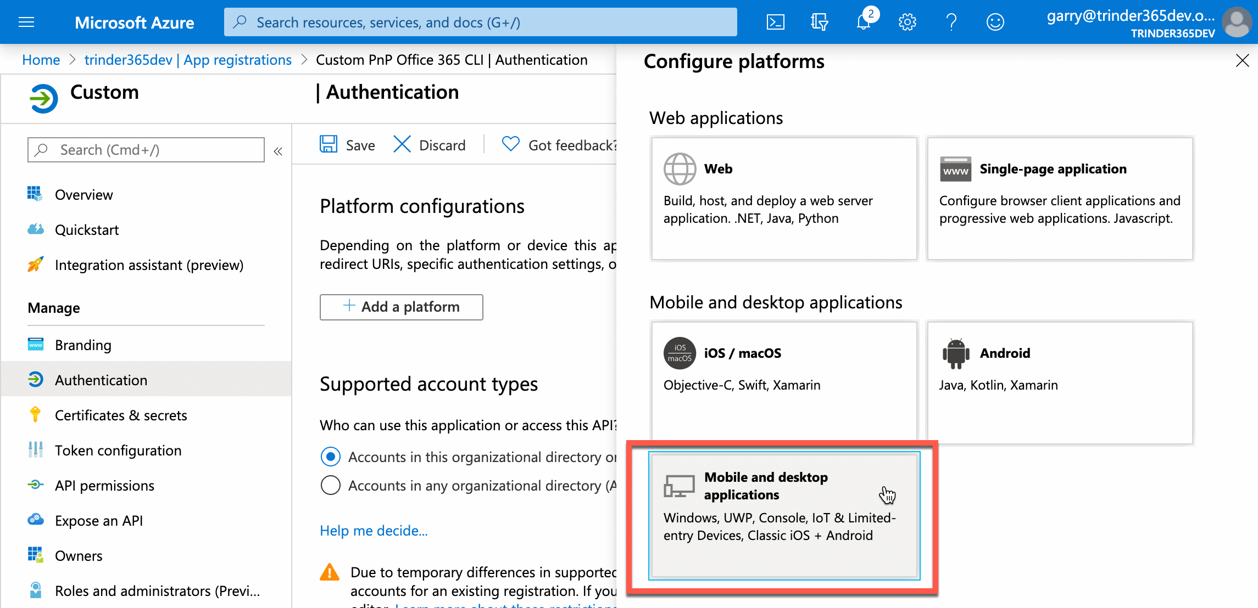Image resolution: width=1258 pixels, height=608 pixels.
Task: Click the Owners icon in sidebar
Action: (x=35, y=555)
